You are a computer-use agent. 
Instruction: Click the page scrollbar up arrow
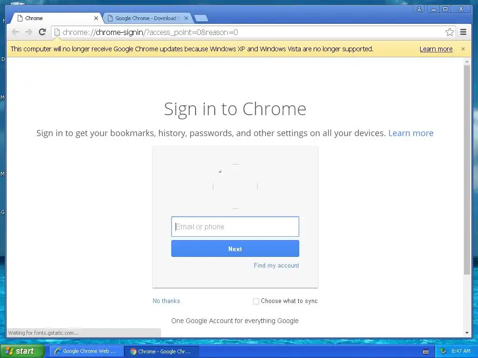click(467, 62)
